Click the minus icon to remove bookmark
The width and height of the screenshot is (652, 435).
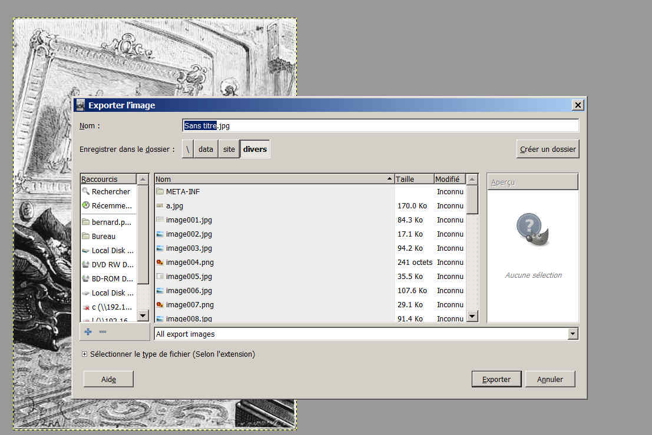tap(102, 332)
